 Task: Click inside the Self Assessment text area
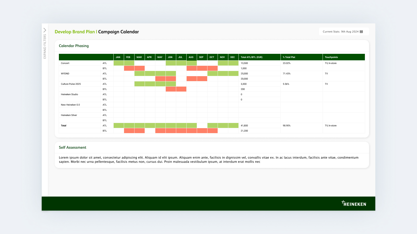pyautogui.click(x=208, y=159)
